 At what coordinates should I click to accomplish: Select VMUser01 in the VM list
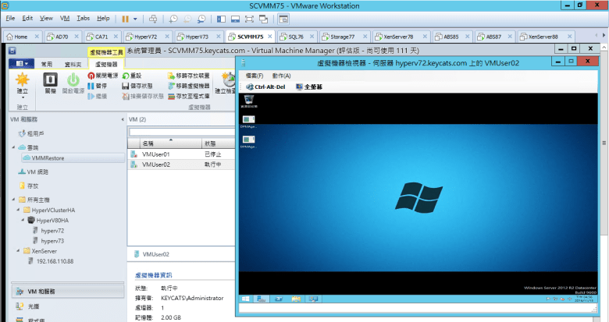[155, 154]
